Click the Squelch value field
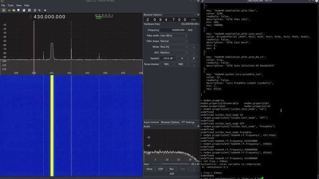Screen dimensions: 319x179 point(167,58)
